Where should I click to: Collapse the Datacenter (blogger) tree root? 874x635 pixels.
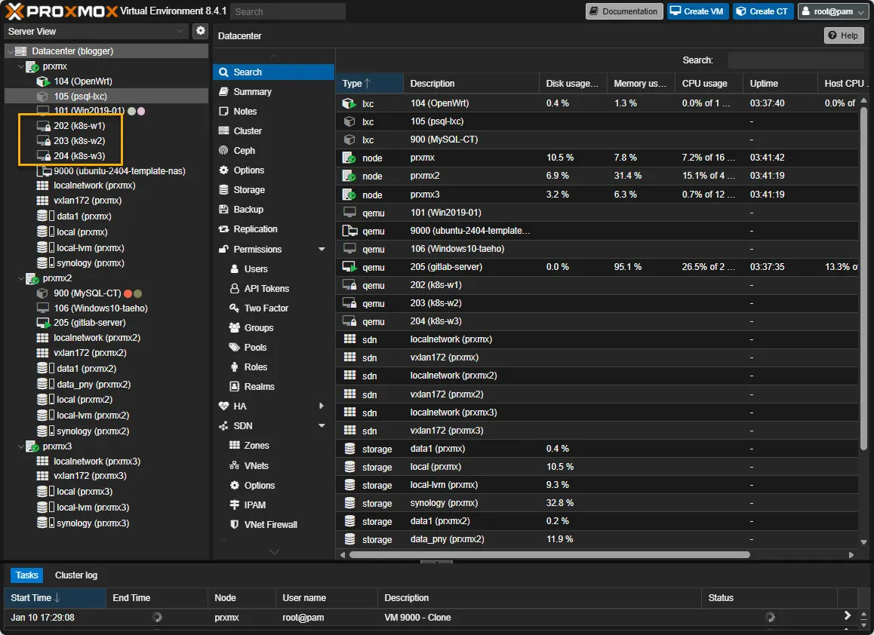[x=10, y=51]
